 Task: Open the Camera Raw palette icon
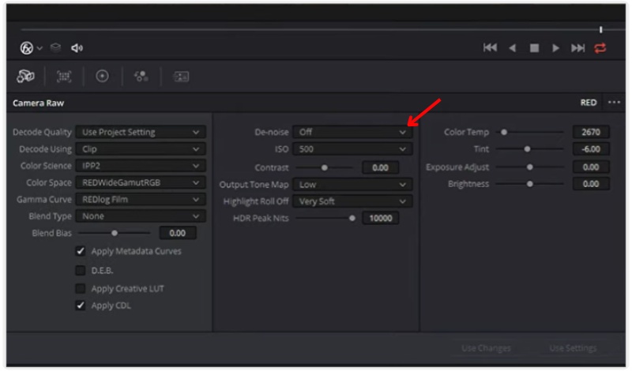[x=24, y=77]
